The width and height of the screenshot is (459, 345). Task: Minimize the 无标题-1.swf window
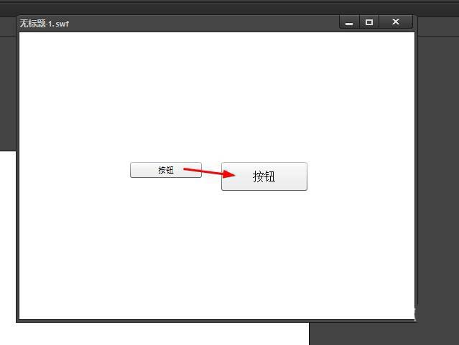tap(349, 22)
